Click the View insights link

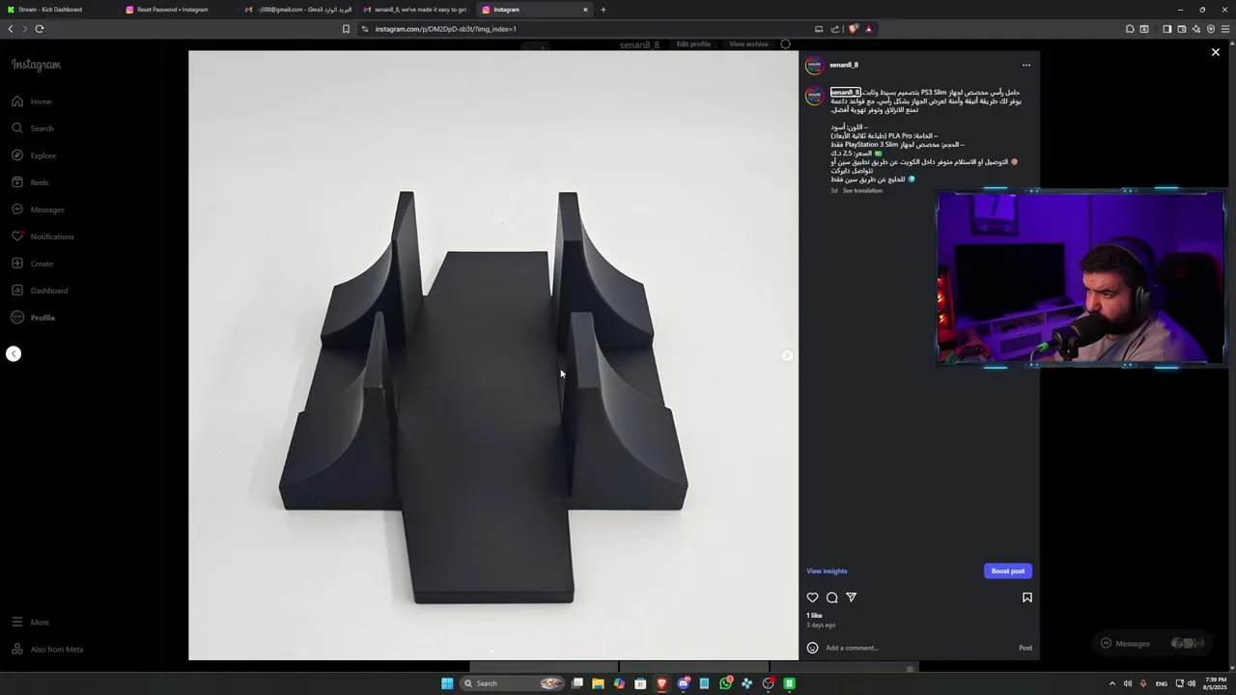827,571
